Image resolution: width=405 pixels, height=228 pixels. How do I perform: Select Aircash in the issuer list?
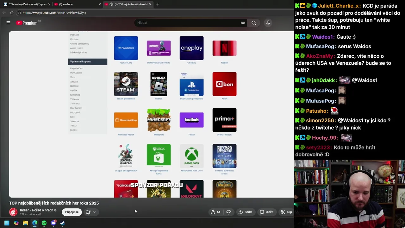click(x=74, y=82)
